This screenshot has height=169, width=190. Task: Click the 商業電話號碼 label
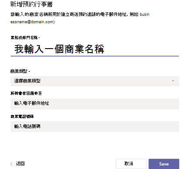pyautogui.click(x=22, y=116)
